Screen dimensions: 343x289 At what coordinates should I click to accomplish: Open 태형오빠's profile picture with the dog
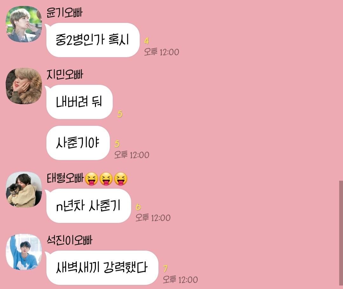point(24,190)
